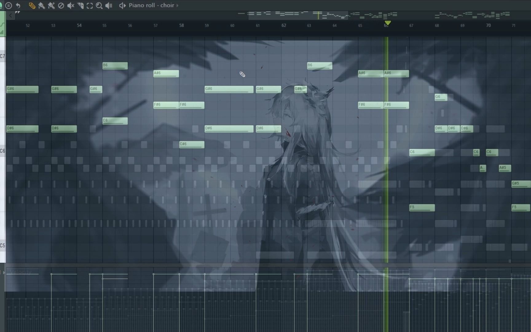
Task: Select the long C6 note at bar 67
Action: [422, 152]
